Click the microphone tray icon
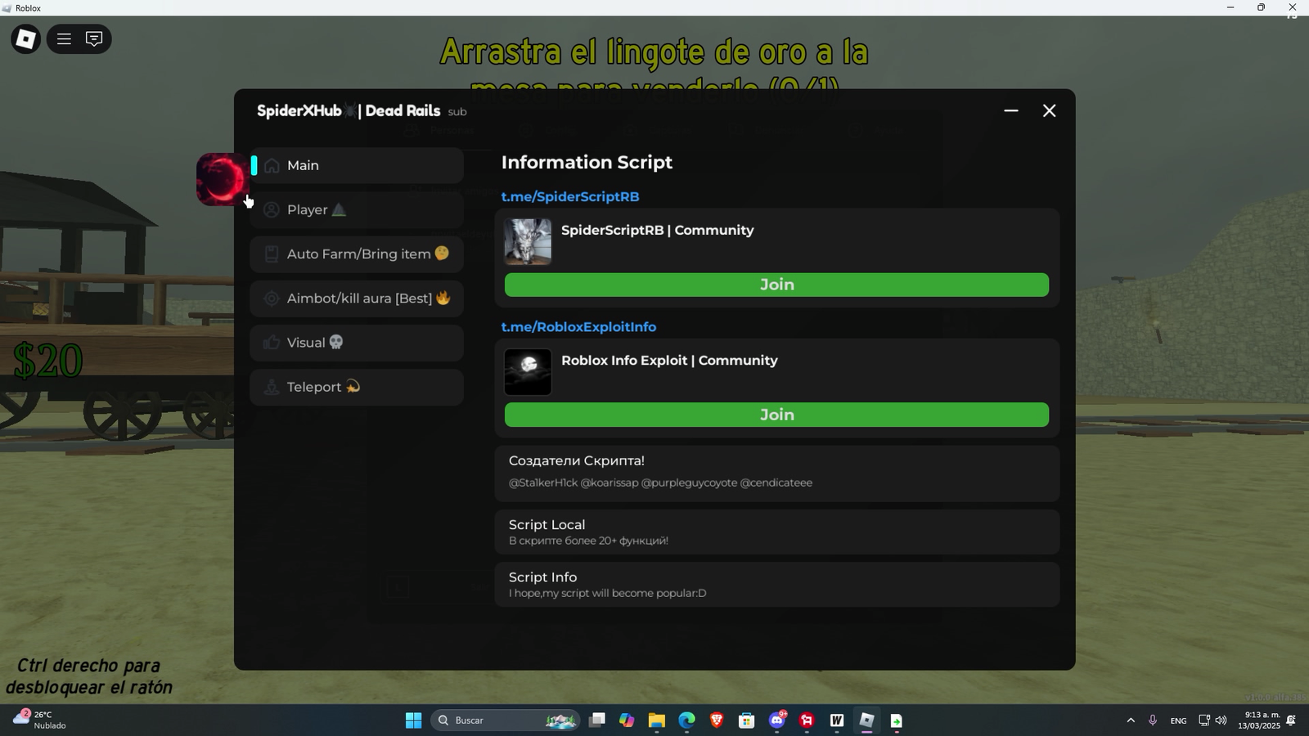This screenshot has height=736, width=1309. tap(1153, 720)
